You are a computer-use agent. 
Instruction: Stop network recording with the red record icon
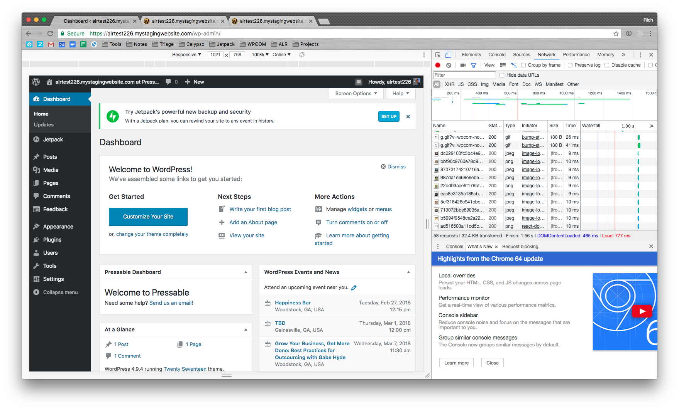437,65
